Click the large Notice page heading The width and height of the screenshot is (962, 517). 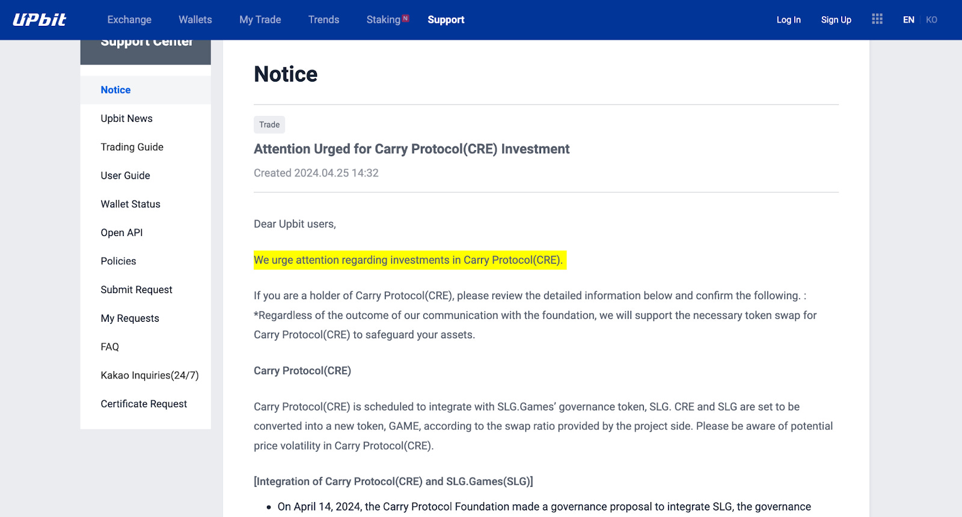286,74
